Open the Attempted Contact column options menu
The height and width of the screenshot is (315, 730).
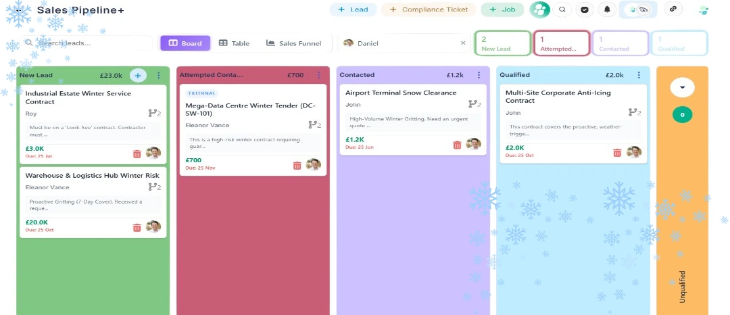click(x=319, y=75)
